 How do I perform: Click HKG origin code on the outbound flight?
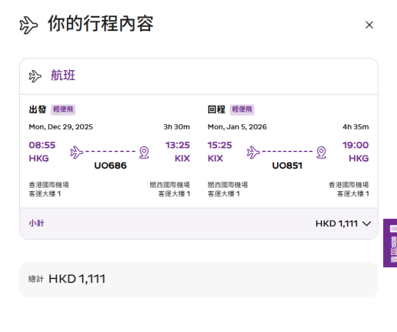[x=39, y=159]
